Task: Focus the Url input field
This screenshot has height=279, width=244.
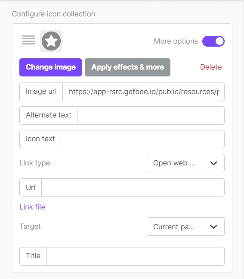Action: (x=133, y=187)
